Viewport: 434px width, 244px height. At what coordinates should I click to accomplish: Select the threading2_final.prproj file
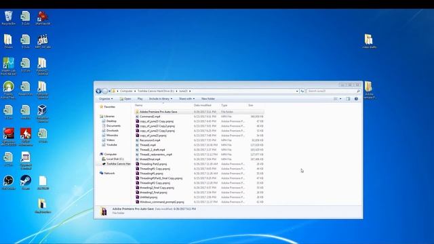153,192
